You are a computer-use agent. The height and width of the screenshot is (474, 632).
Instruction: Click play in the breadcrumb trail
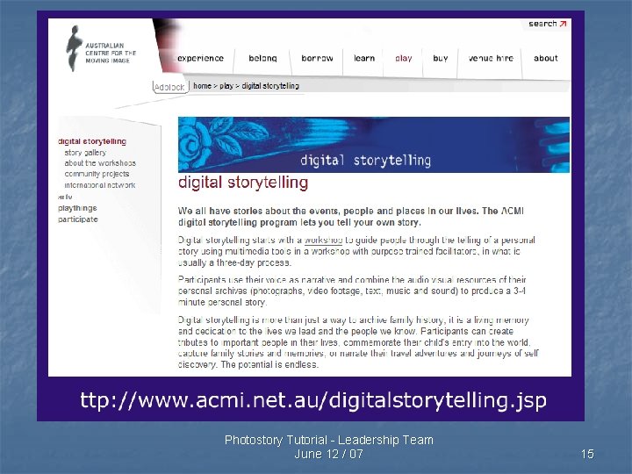pyautogui.click(x=226, y=86)
